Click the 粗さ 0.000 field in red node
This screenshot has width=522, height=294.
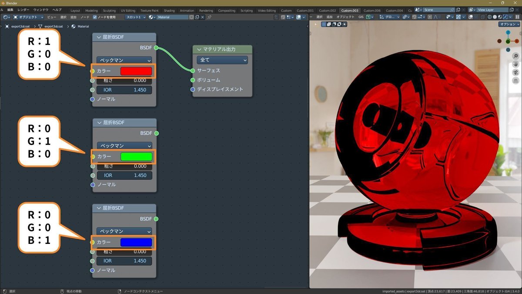click(x=124, y=80)
